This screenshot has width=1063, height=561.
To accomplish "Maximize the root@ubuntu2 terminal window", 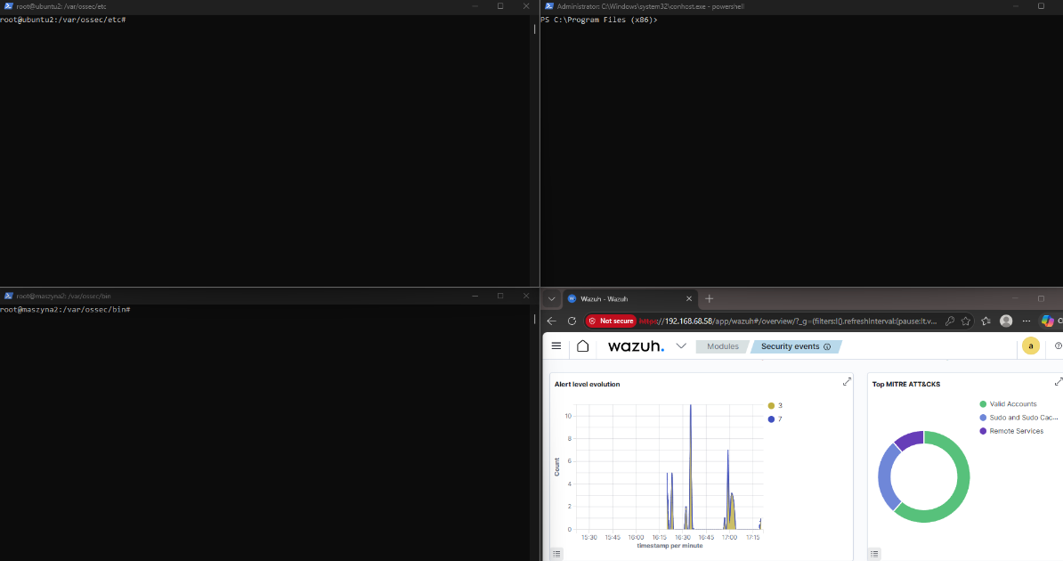I will pyautogui.click(x=500, y=6).
